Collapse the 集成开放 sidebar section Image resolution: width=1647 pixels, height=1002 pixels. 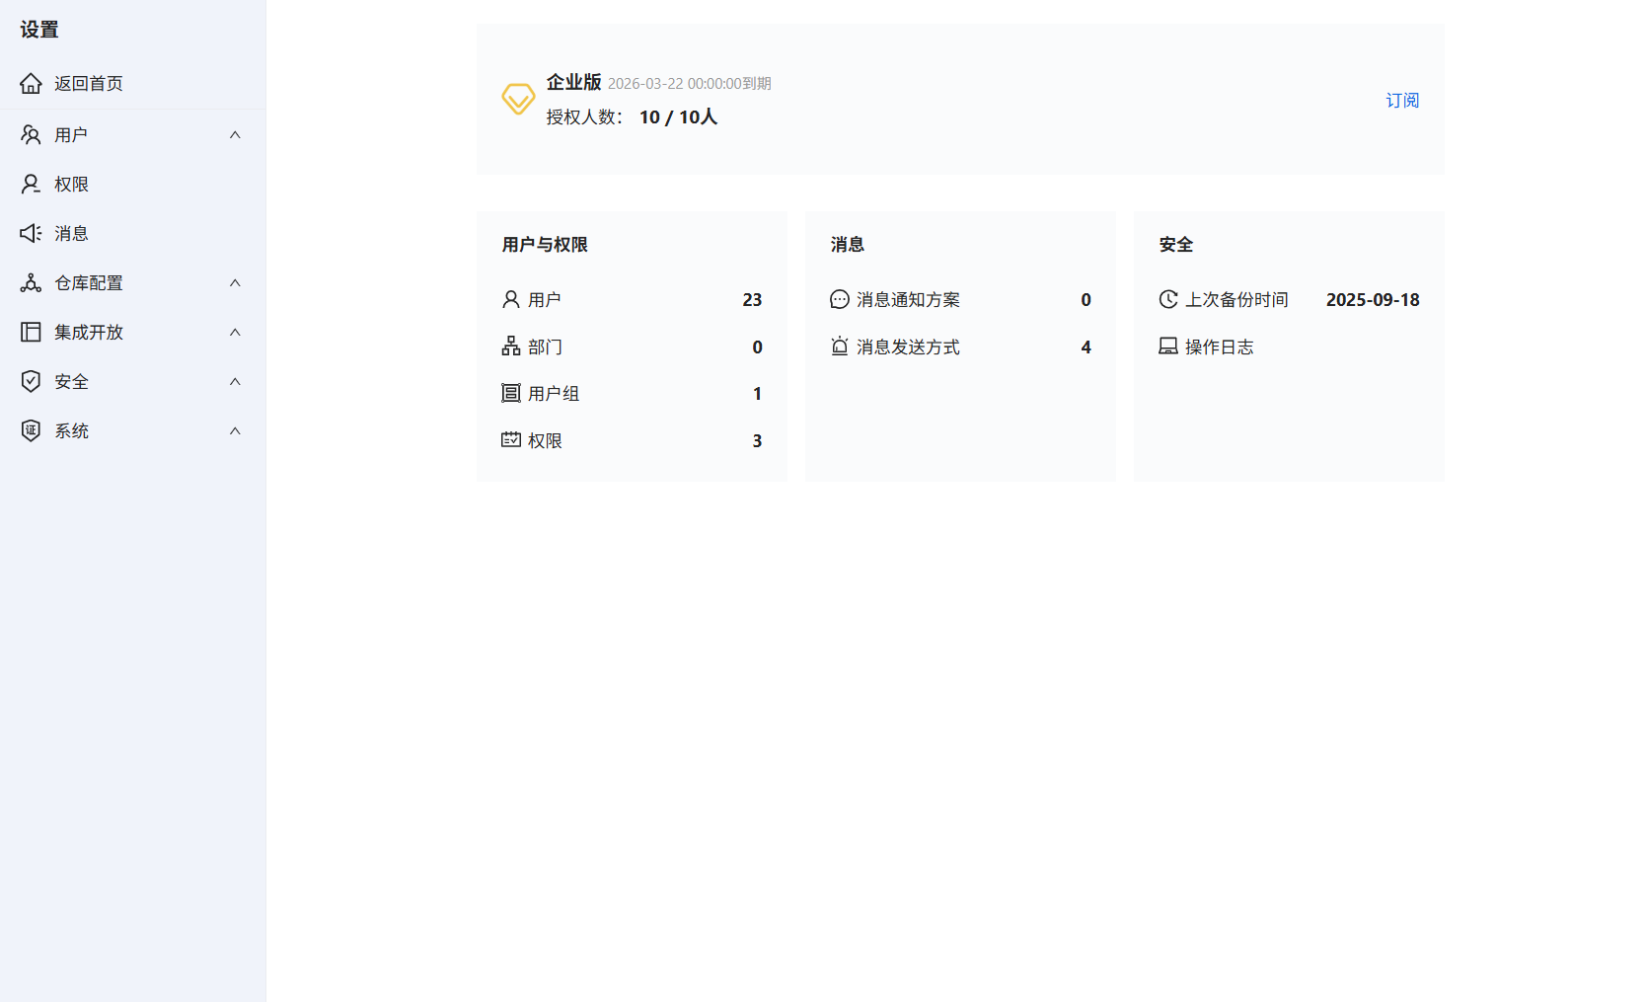[235, 332]
